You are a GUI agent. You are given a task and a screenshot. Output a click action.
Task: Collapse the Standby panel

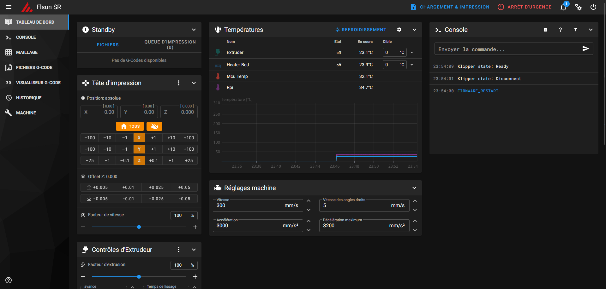(x=194, y=30)
